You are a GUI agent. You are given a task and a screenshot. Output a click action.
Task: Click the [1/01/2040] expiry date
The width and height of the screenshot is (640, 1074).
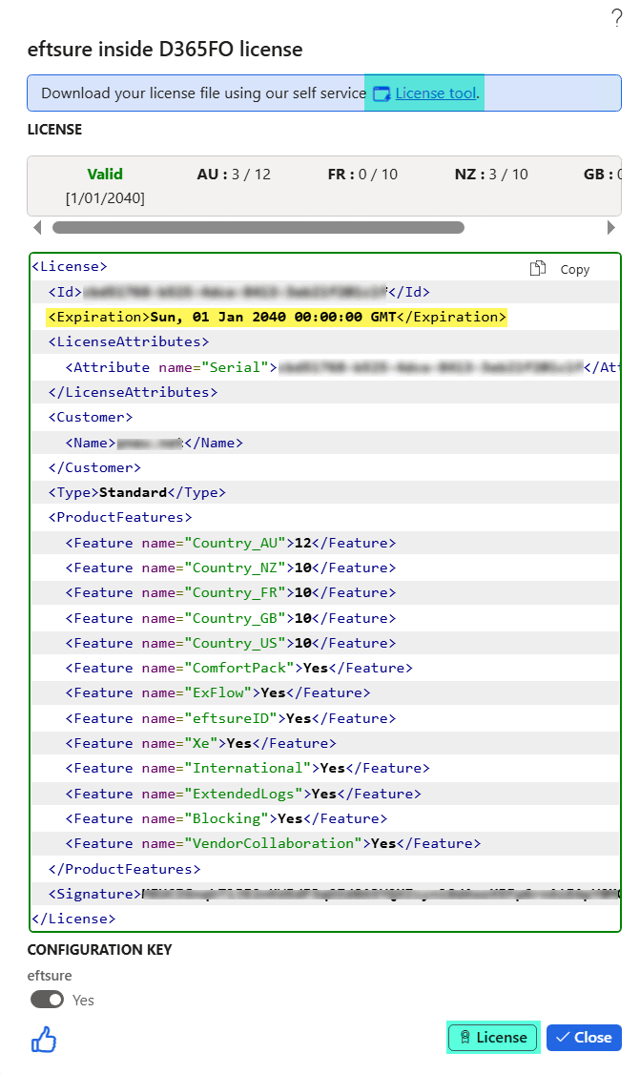pos(105,198)
